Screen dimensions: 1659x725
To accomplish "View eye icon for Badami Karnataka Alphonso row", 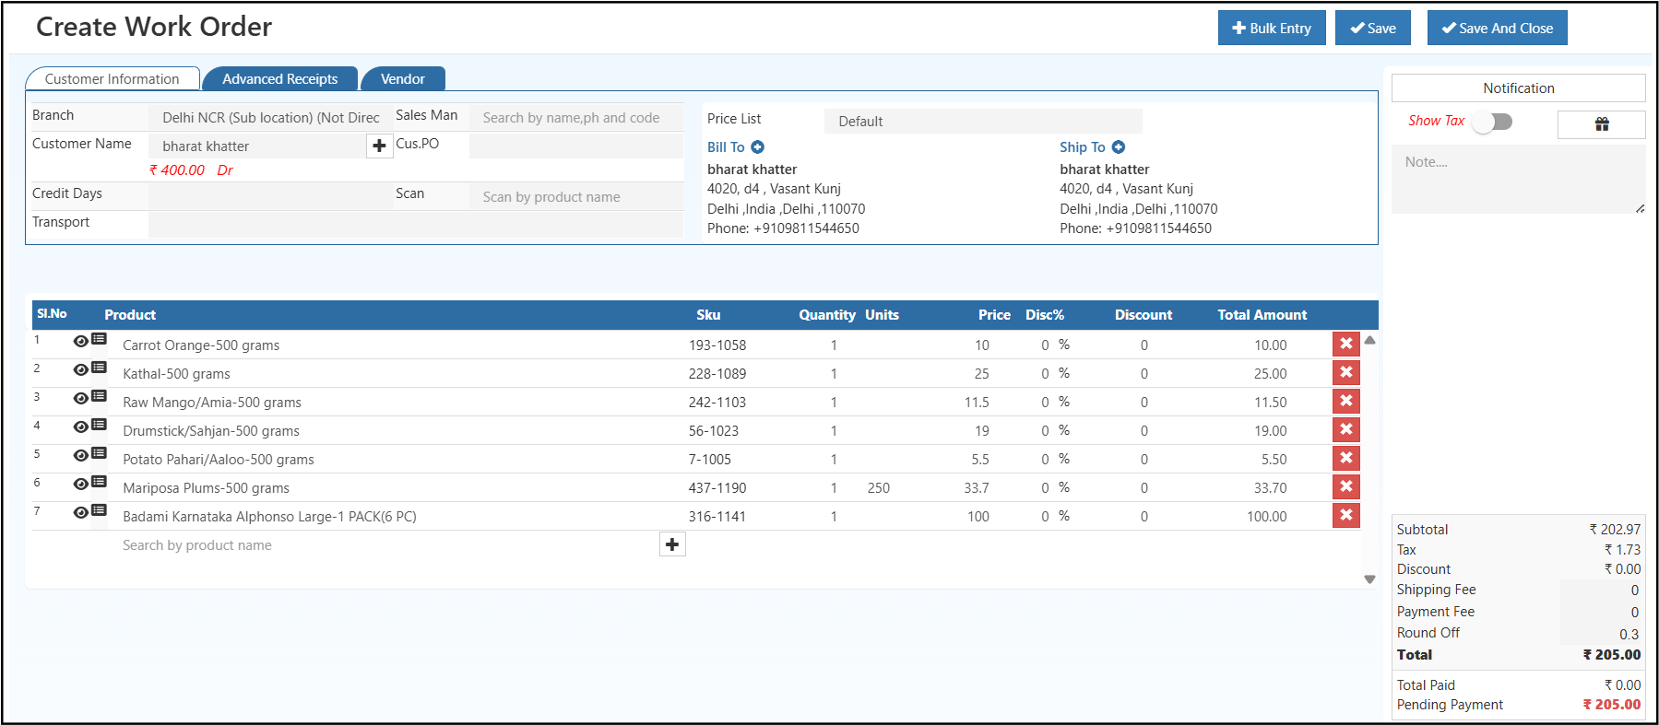I will 81,512.
